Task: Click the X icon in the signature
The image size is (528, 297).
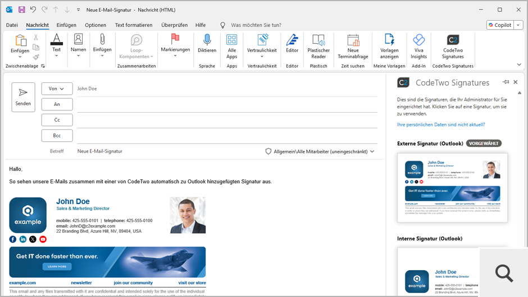Action: coord(33,239)
